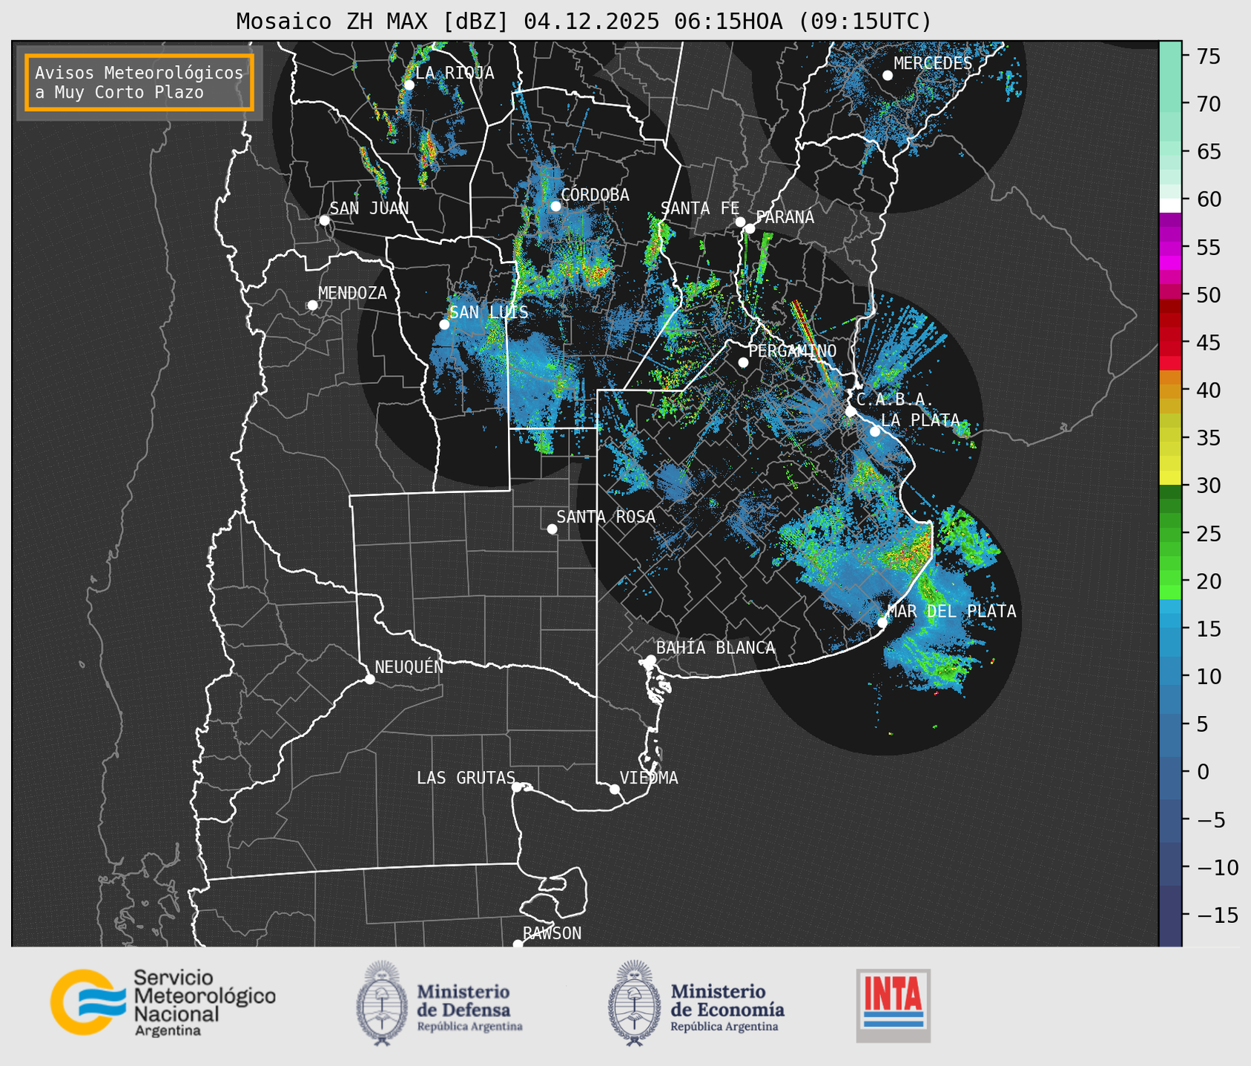
Task: Click the 40 dBZ orange color on scale
Action: (1169, 390)
